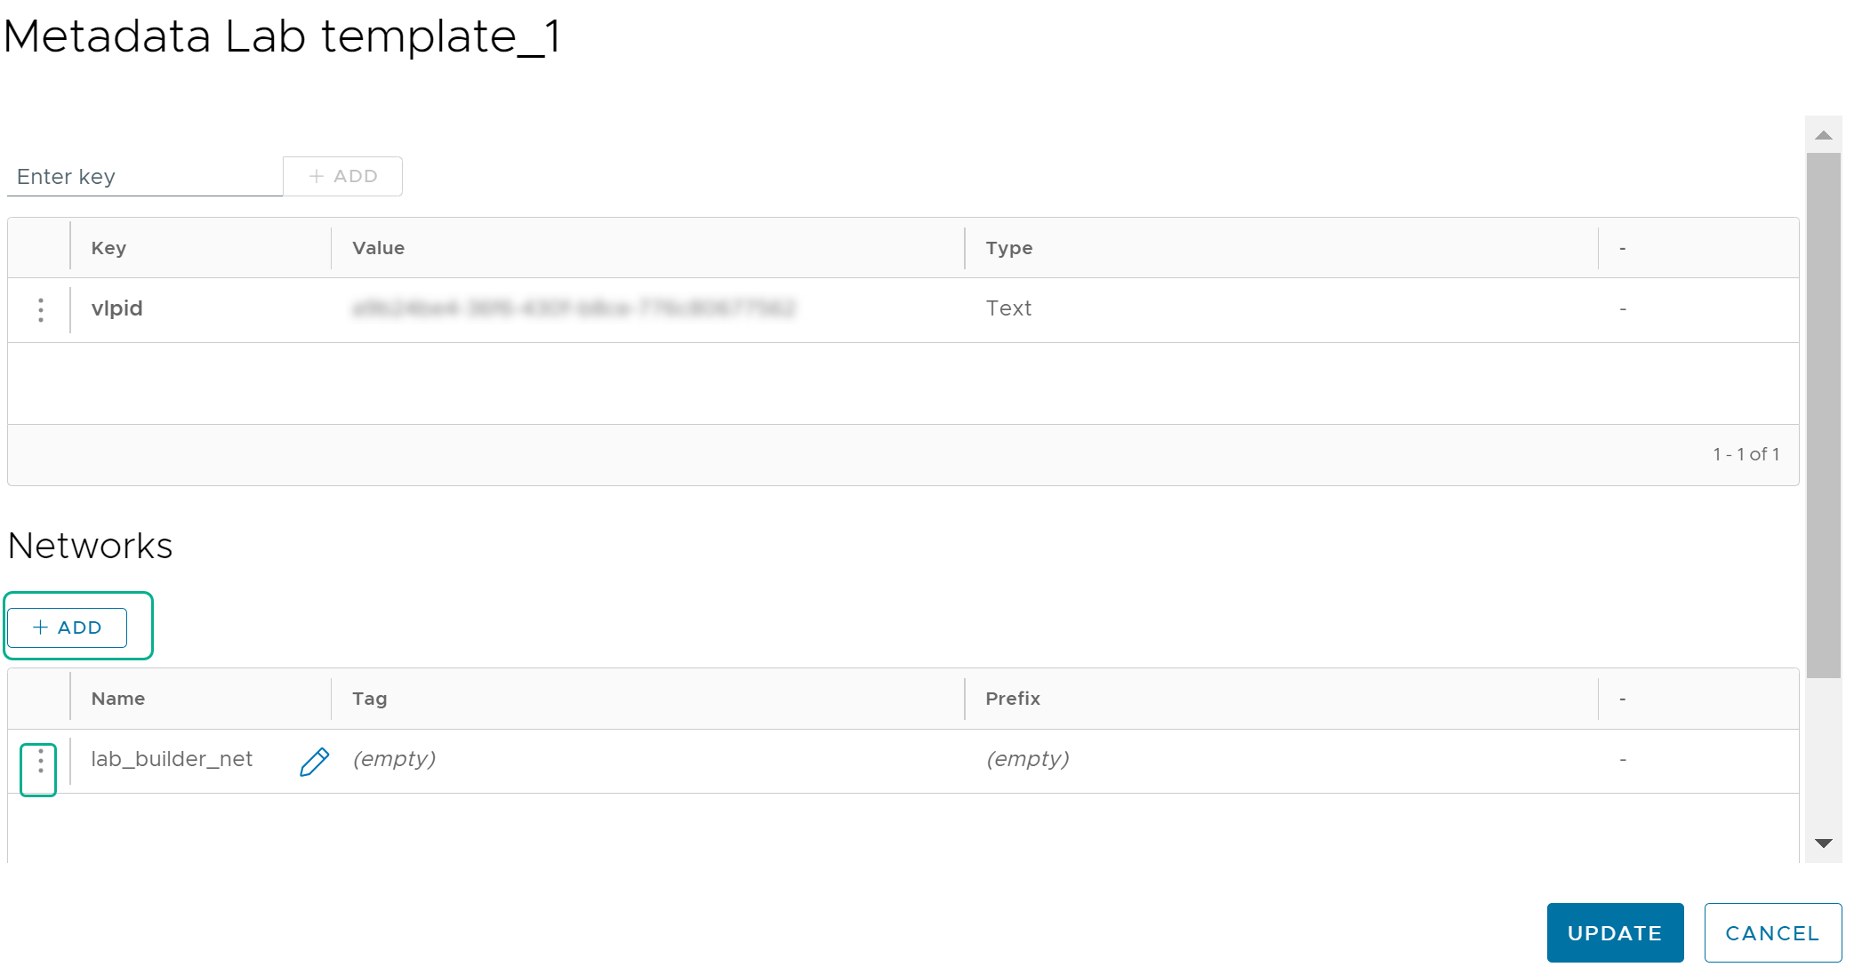The height and width of the screenshot is (975, 1854).
Task: Click the minus button in networks table header
Action: click(x=1622, y=699)
